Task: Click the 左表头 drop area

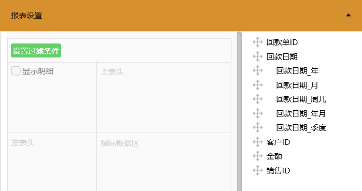Action: pos(52,162)
